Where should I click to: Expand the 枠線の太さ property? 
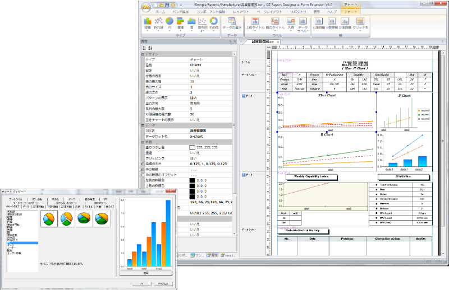point(143,164)
